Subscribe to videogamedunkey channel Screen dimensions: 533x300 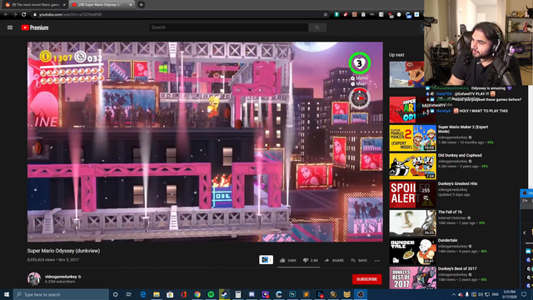366,279
